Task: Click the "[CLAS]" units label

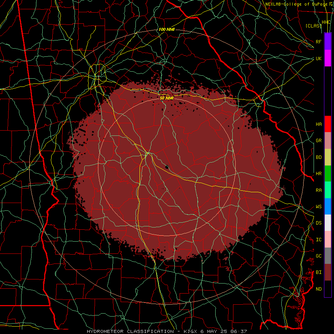Action: point(314,26)
